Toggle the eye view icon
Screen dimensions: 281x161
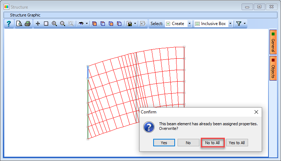[x=81, y=24]
